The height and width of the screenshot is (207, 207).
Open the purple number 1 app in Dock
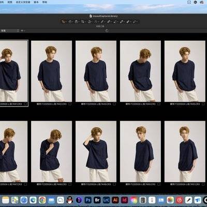click(79, 200)
